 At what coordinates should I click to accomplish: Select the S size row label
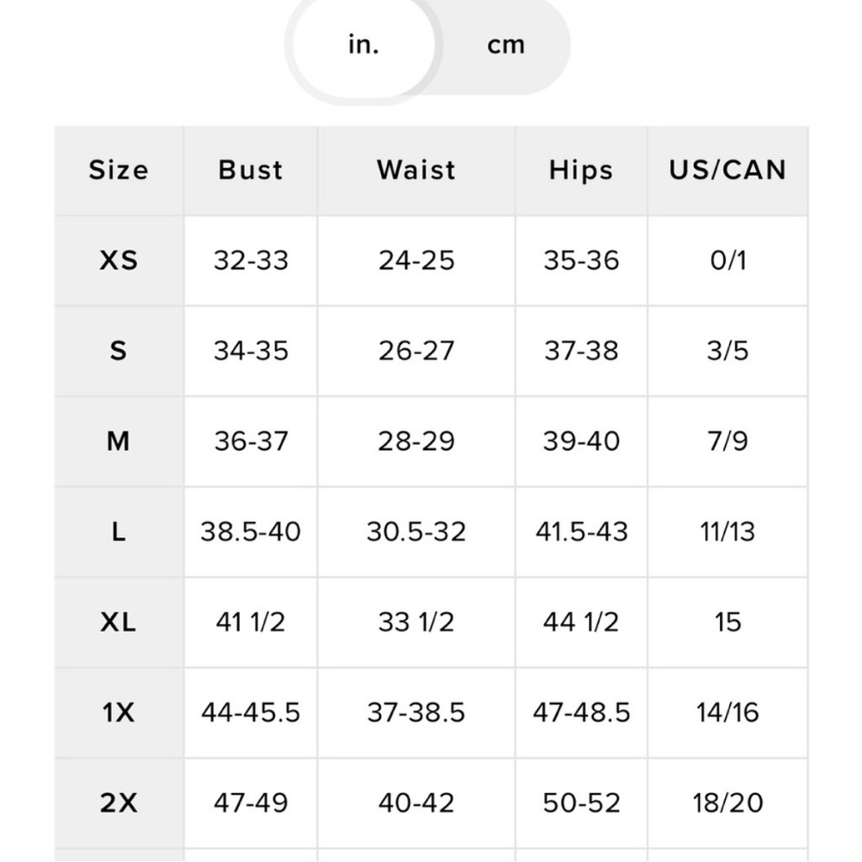click(119, 352)
